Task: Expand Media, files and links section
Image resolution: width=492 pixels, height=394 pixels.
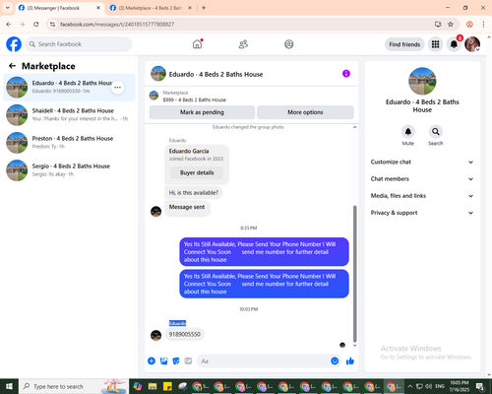Action: tap(422, 196)
